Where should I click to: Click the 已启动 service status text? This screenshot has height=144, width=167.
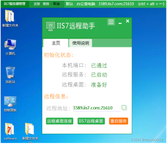[99, 75]
